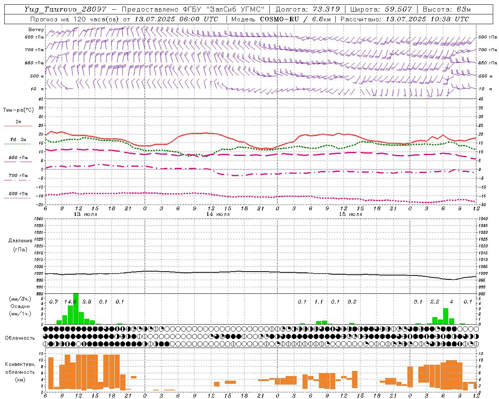
Task: Click the Осадки panel label
Action: (x=20, y=306)
